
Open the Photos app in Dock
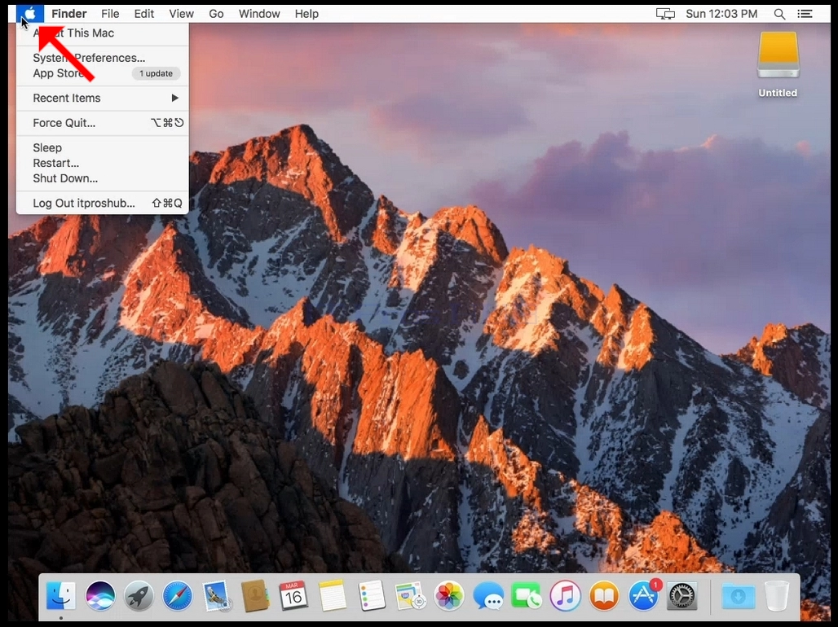[449, 595]
